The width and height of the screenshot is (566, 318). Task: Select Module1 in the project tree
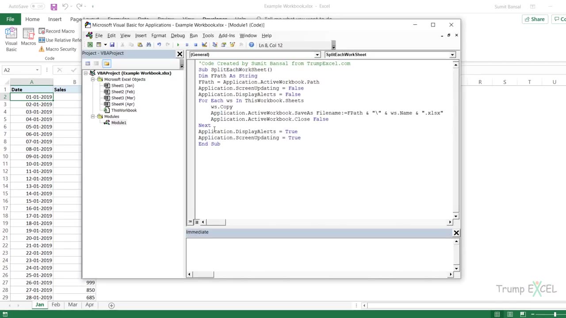coord(119,123)
